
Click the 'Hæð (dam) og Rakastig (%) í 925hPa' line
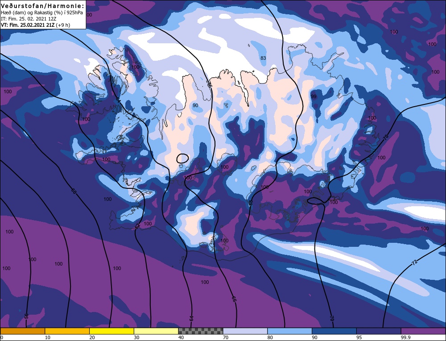tap(42, 13)
